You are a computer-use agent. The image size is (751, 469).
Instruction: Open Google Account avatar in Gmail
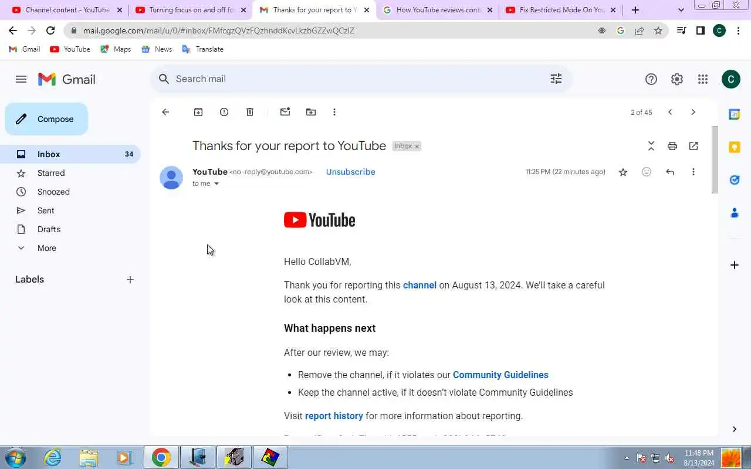731,79
